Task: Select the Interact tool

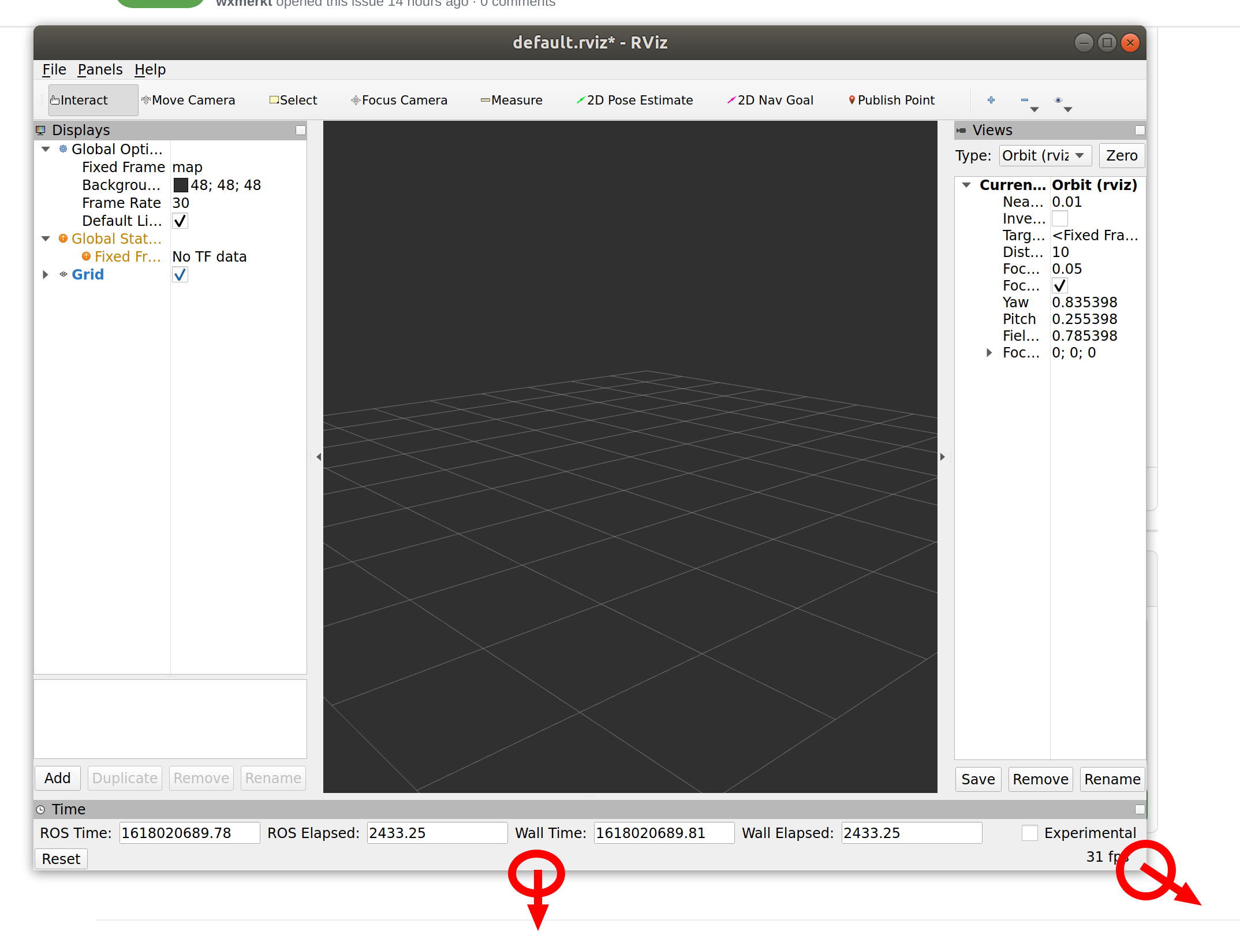Action: click(92, 100)
